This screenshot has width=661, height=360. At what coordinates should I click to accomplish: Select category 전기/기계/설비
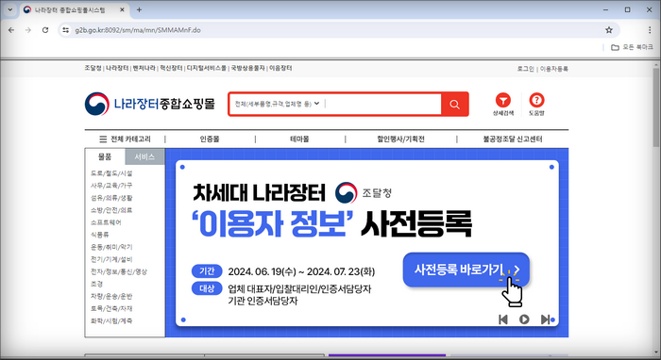[111, 259]
